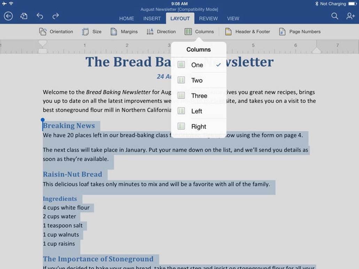The image size is (359, 269).
Task: Switch to the HOME tab
Action: pos(127,18)
